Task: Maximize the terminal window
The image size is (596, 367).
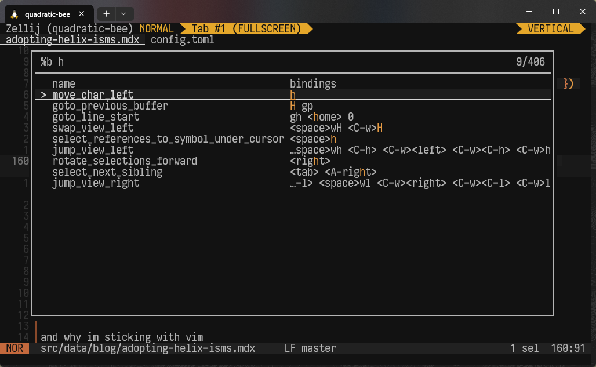Action: 556,12
